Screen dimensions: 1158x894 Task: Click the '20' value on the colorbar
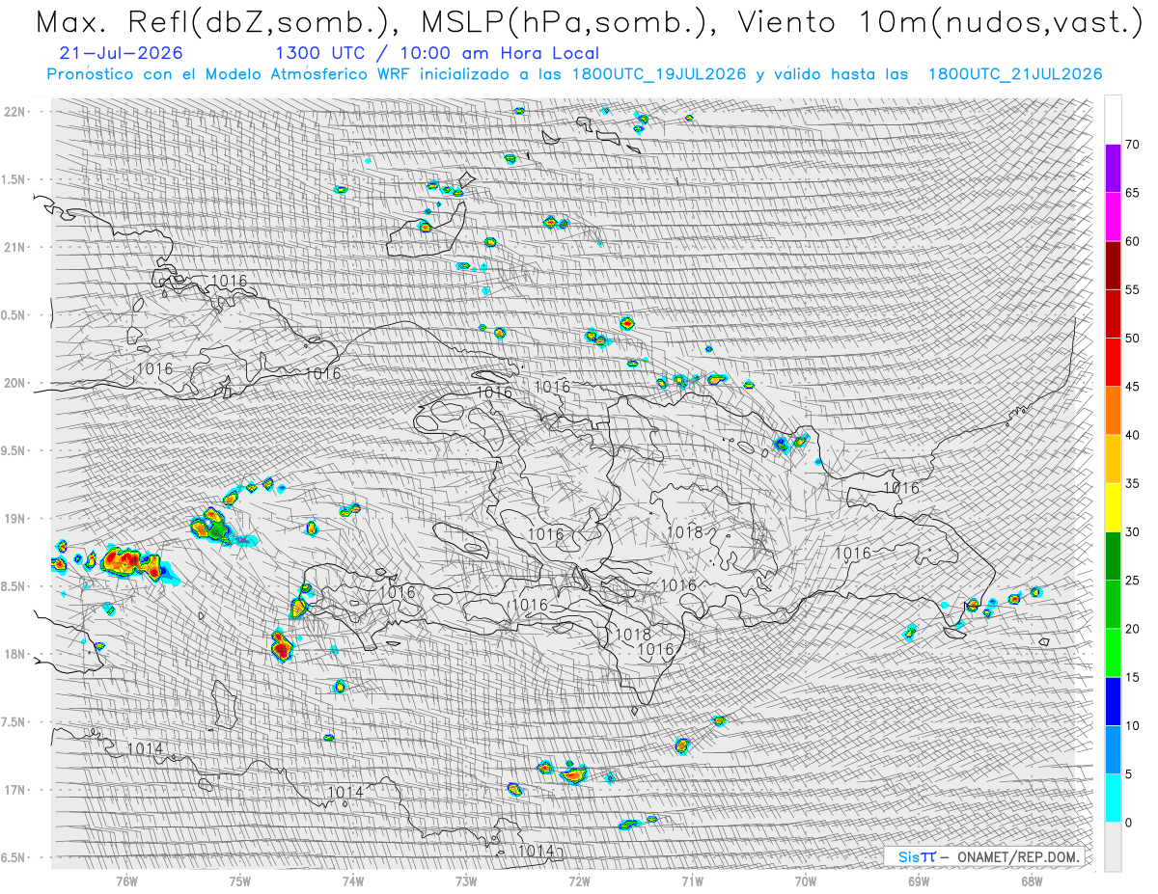click(x=1132, y=629)
